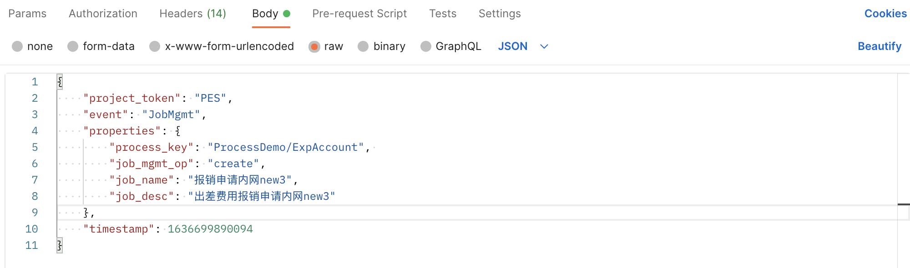The image size is (910, 268).
Task: Click the green dot on Body tab
Action: click(287, 14)
